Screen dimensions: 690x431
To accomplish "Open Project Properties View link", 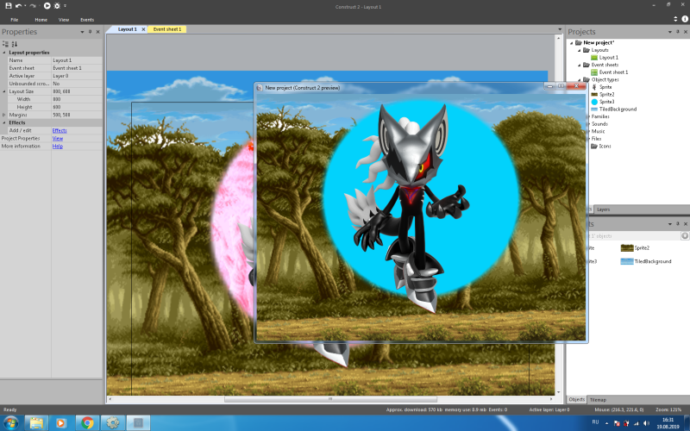I will (58, 139).
